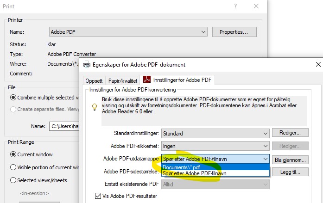This screenshot has height=203, width=323.
Task: Click the file Name input field
Action: pyautogui.click(x=64, y=126)
